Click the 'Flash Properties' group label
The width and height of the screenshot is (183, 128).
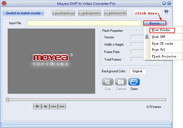point(113,31)
